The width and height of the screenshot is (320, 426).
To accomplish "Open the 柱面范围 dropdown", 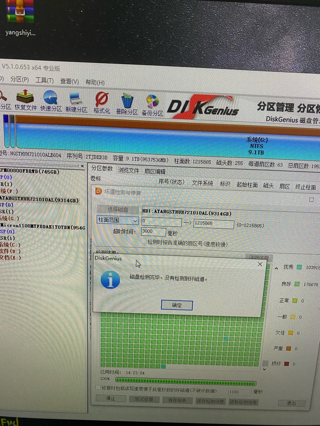I will click(x=118, y=220).
